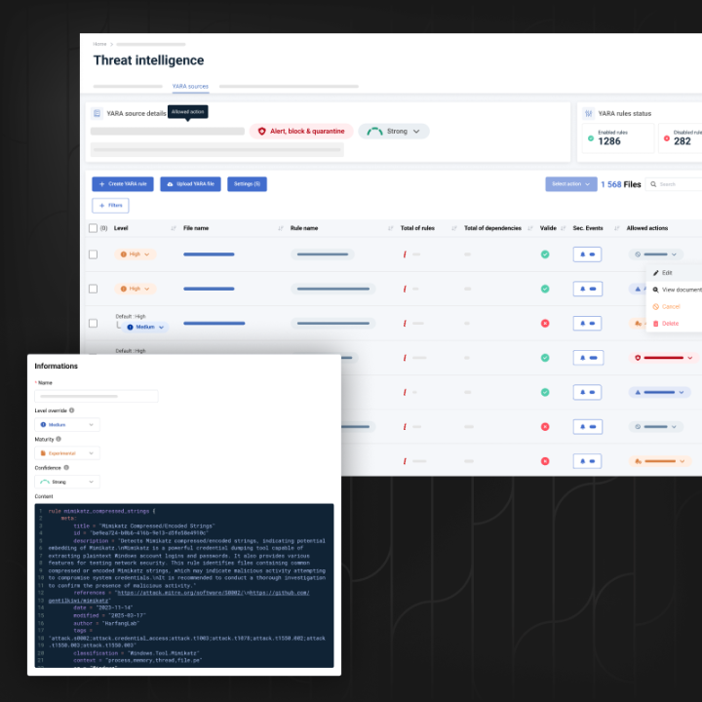Click the '1 568 Files' count text
The height and width of the screenshot is (702, 702).
(x=620, y=184)
